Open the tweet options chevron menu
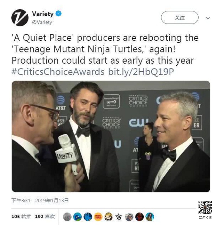The width and height of the screenshot is (217, 225). pyautogui.click(x=208, y=18)
